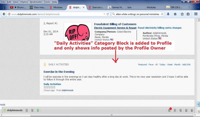
Task: Open the downloads arrow in toolbar
Action: click(168, 14)
